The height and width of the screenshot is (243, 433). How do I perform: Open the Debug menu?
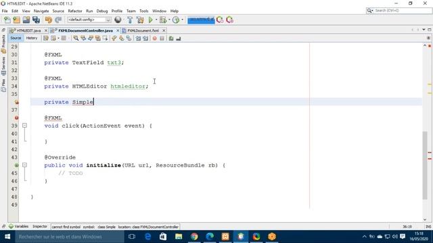pyautogui.click(x=102, y=11)
